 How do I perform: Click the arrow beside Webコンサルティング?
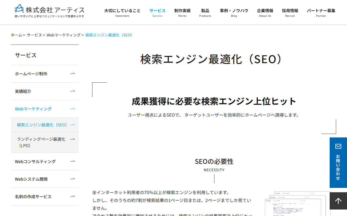(x=72, y=161)
